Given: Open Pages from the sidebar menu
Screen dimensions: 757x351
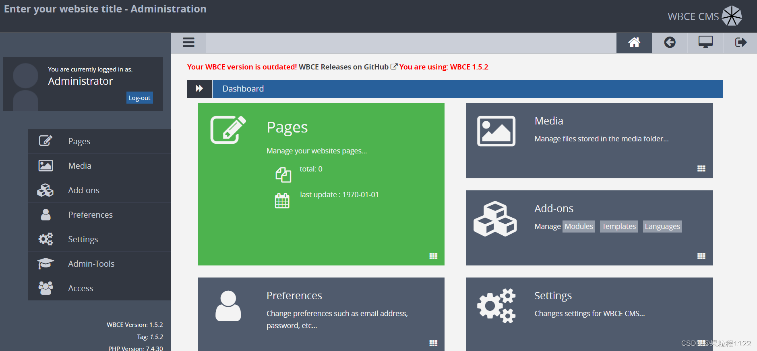Looking at the screenshot, I should click(x=99, y=141).
